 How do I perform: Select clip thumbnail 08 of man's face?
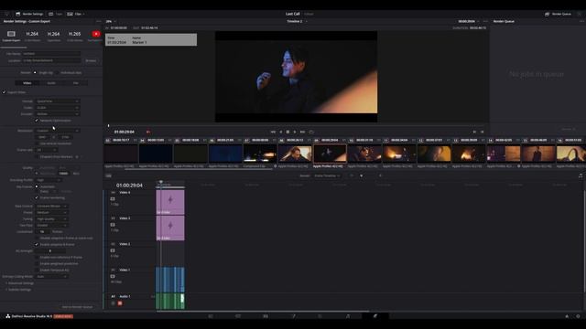pos(295,154)
